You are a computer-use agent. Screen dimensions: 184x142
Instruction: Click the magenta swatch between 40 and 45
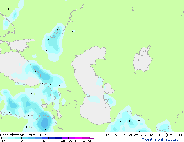click(x=79, y=138)
